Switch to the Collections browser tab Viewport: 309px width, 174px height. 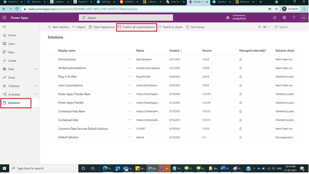click(152, 2)
